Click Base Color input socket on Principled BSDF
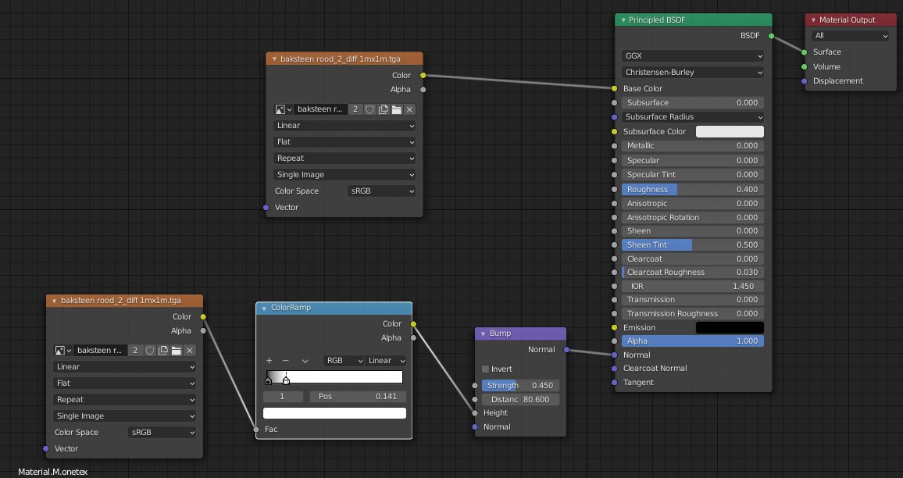 (x=615, y=89)
